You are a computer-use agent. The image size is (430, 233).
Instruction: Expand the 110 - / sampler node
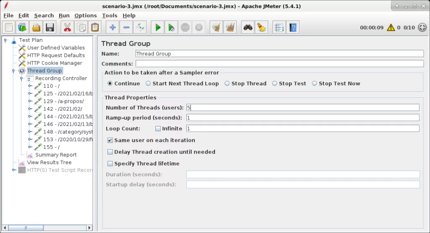(30, 86)
